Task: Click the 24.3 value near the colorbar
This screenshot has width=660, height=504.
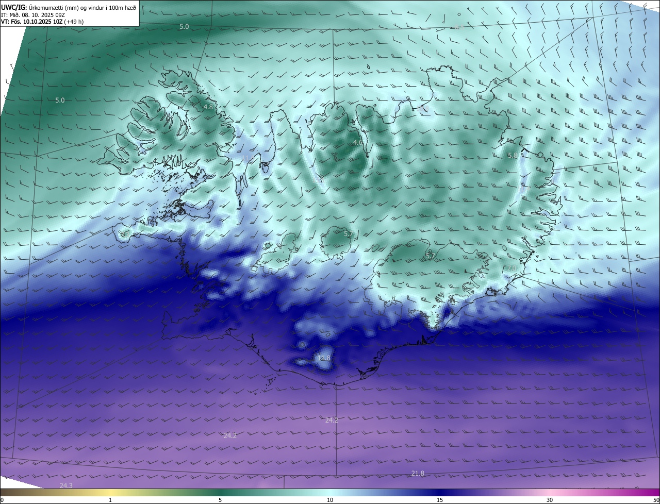Action: pyautogui.click(x=66, y=485)
